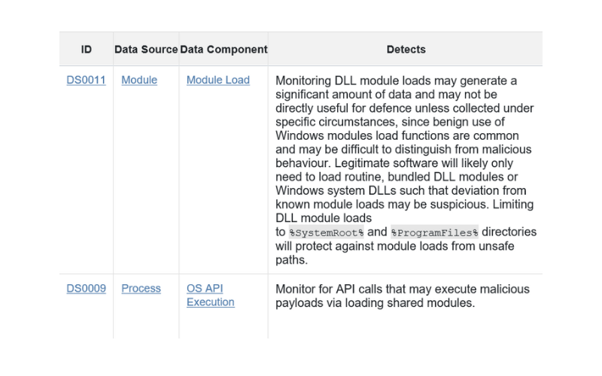Click the ID column header
The height and width of the screenshot is (376, 602).
coord(87,49)
